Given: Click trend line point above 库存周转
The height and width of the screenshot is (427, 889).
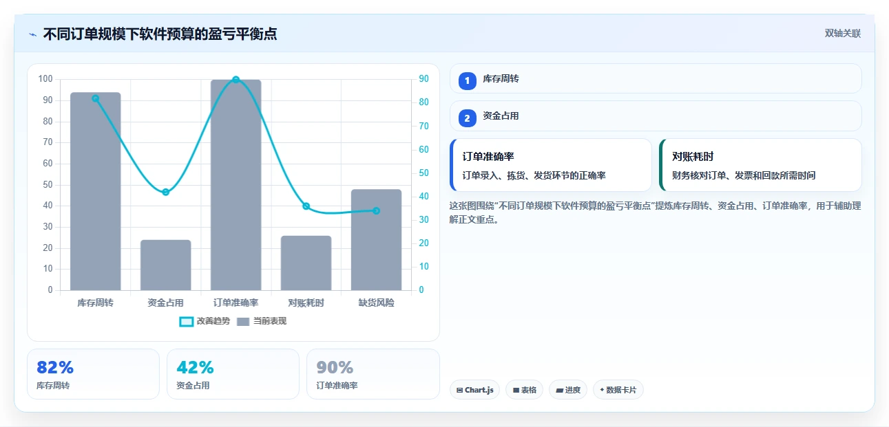Looking at the screenshot, I should [x=95, y=98].
